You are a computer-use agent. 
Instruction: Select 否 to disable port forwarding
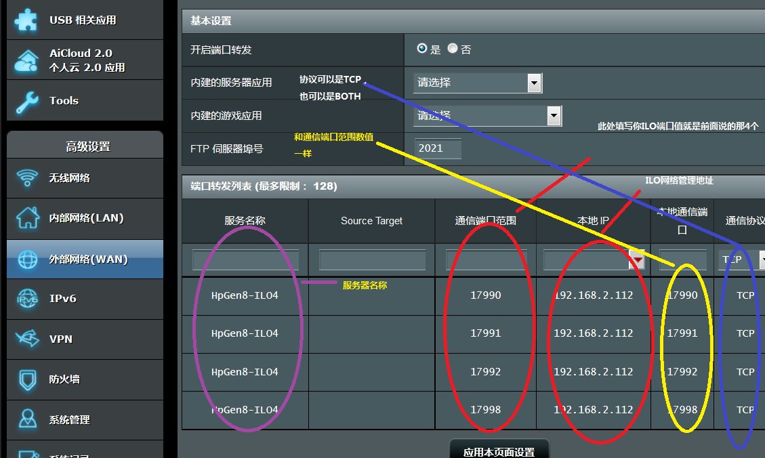click(453, 49)
